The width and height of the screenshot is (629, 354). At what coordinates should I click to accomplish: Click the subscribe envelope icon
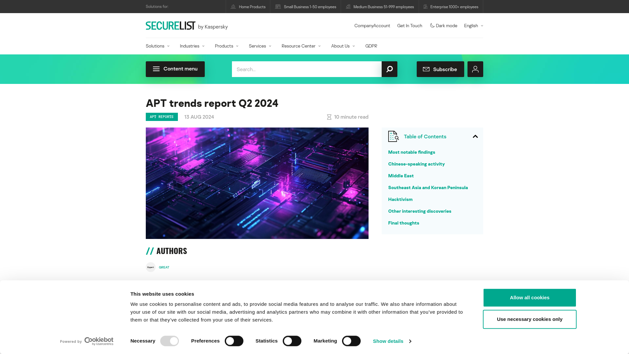(x=427, y=69)
